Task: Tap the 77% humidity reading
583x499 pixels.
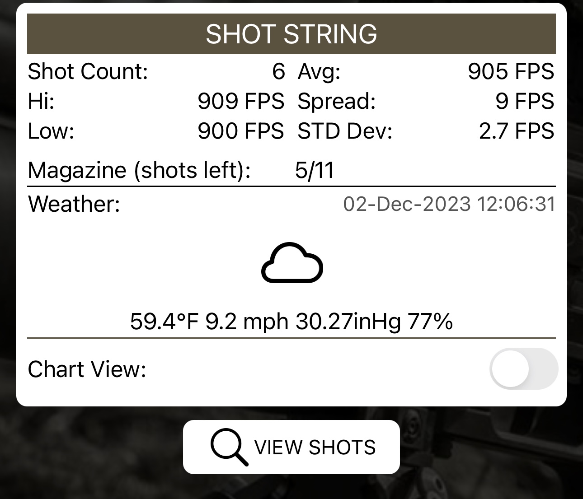Action: [430, 322]
